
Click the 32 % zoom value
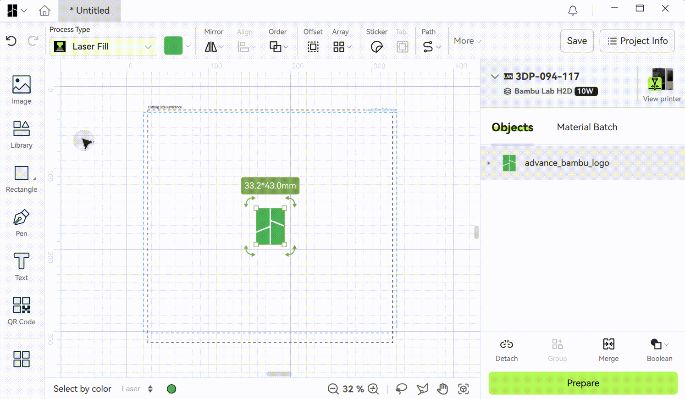coord(353,389)
